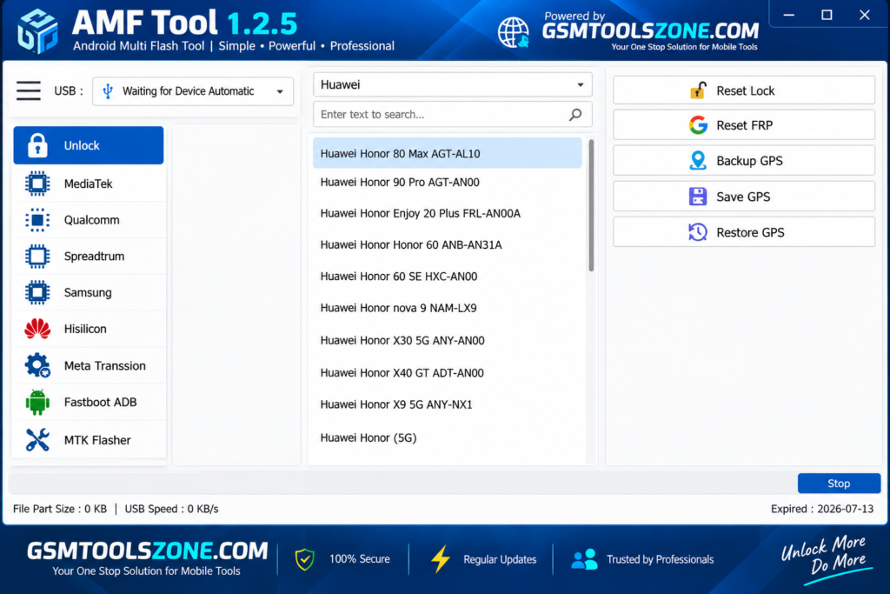890x594 pixels.
Task: Open the Spreadtrum section
Action: [x=90, y=257]
